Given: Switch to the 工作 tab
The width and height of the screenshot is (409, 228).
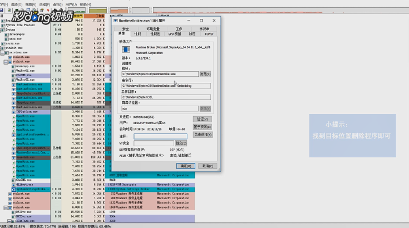Looking at the screenshot, I should click(x=179, y=29).
